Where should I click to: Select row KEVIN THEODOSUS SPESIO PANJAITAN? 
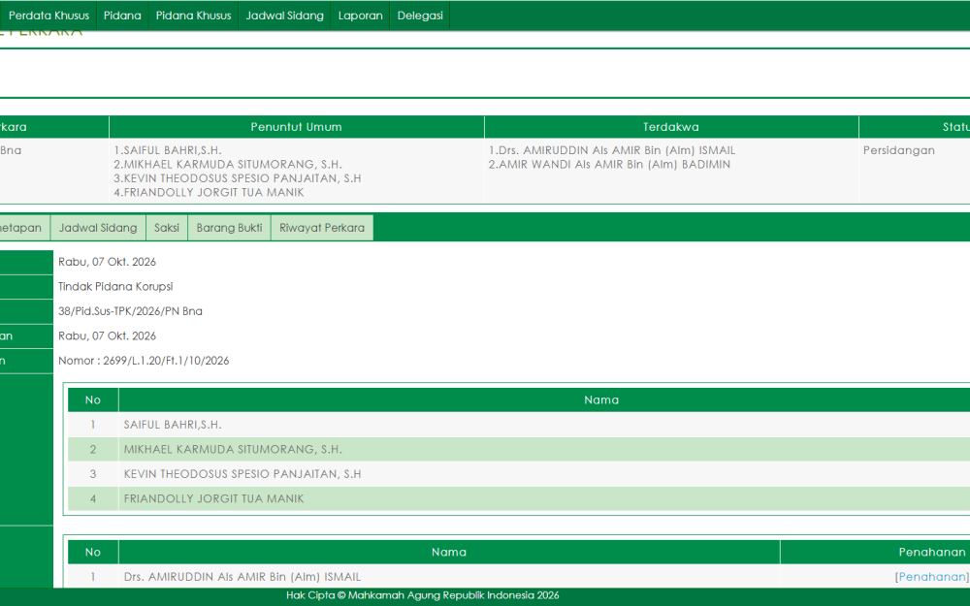pos(519,474)
